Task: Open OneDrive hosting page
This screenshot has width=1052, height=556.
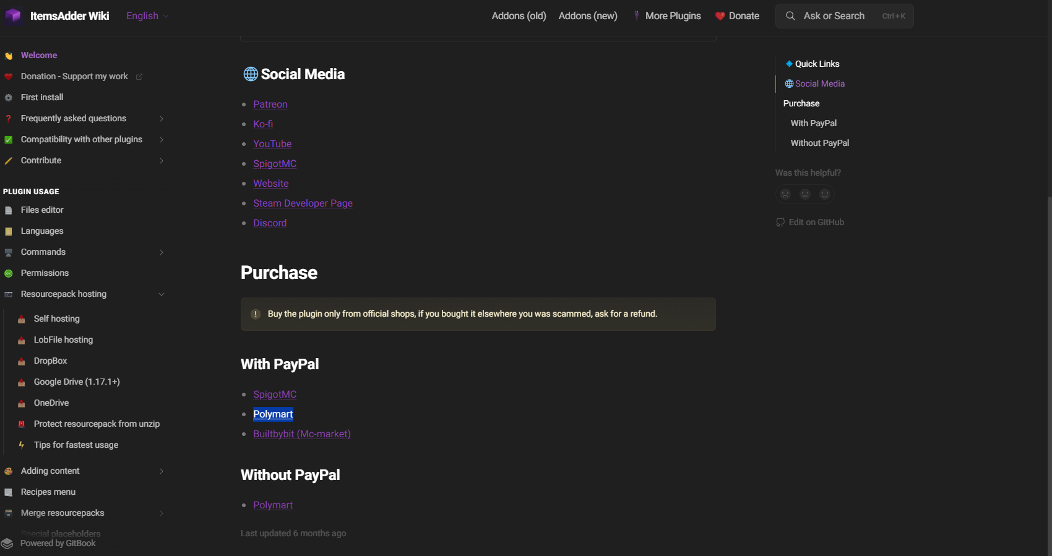Action: click(x=51, y=403)
